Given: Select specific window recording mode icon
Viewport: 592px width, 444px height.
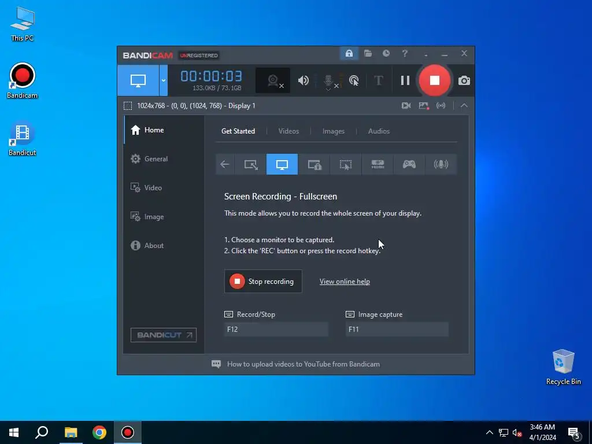Looking at the screenshot, I should 314,164.
